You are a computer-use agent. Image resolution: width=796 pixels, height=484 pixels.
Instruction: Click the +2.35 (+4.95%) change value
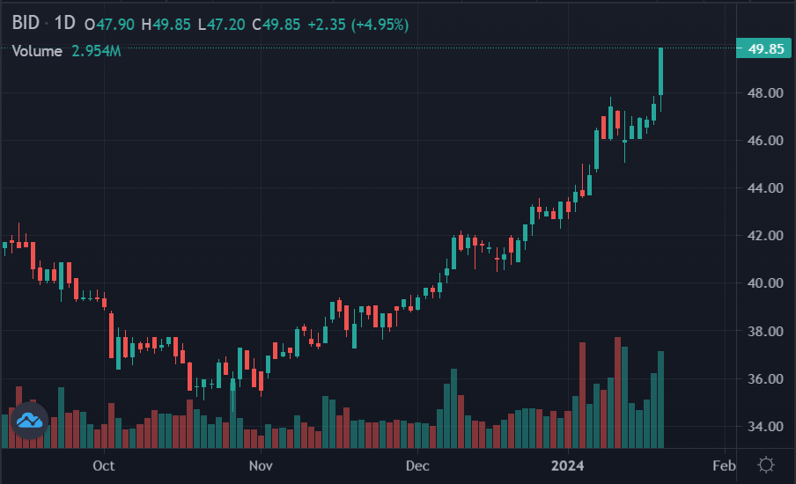[x=357, y=25]
